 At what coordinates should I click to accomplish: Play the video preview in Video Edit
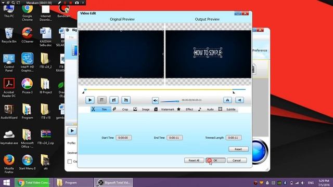(x=90, y=100)
